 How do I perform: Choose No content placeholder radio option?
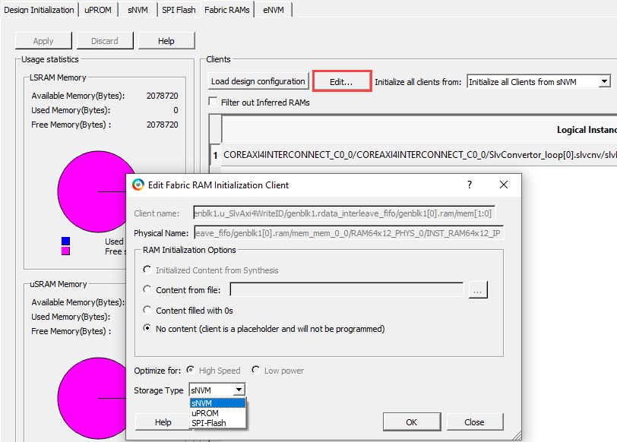(147, 329)
